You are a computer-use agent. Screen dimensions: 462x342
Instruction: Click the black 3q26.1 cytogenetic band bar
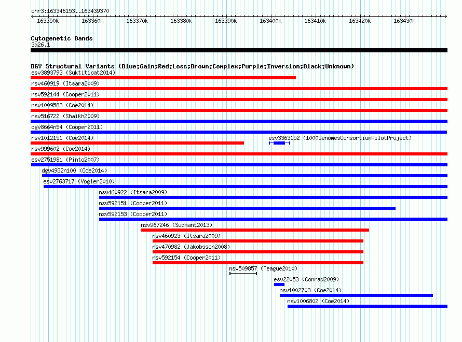click(239, 50)
